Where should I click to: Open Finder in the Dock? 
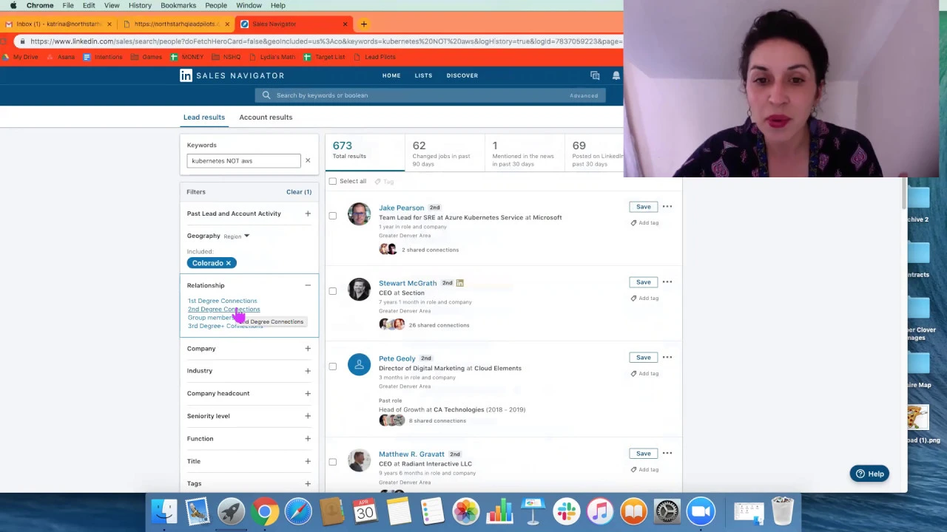[164, 511]
